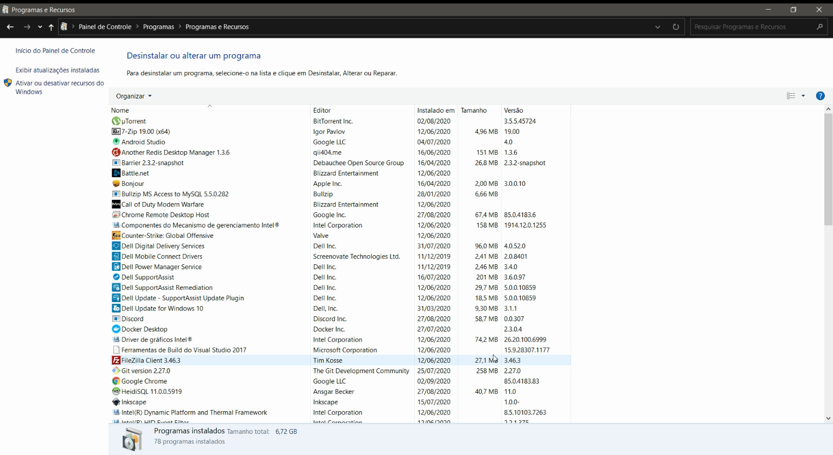This screenshot has height=455, width=833.
Task: Select Ferramentas de Build do Visual Studio 2017
Action: [340, 350]
